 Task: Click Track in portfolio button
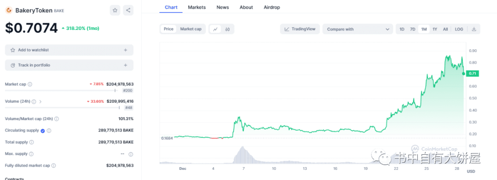tap(69, 65)
